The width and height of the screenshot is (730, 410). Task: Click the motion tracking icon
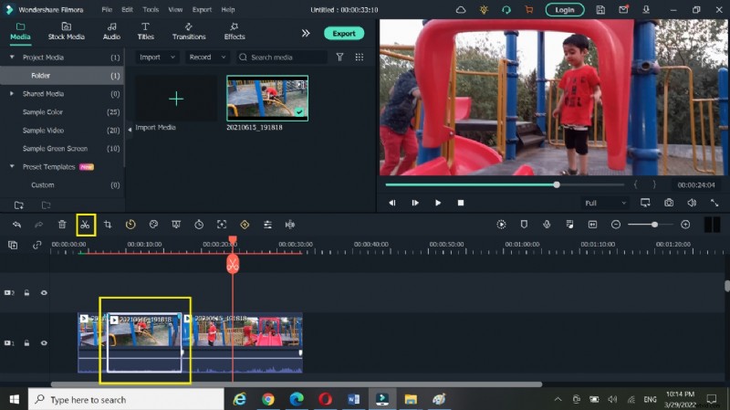pyautogui.click(x=222, y=225)
